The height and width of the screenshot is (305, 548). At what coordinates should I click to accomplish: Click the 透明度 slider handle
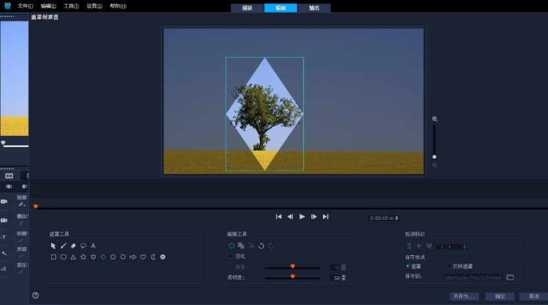(293, 277)
